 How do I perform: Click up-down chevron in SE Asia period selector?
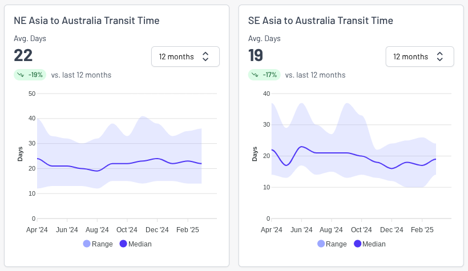pyautogui.click(x=439, y=56)
